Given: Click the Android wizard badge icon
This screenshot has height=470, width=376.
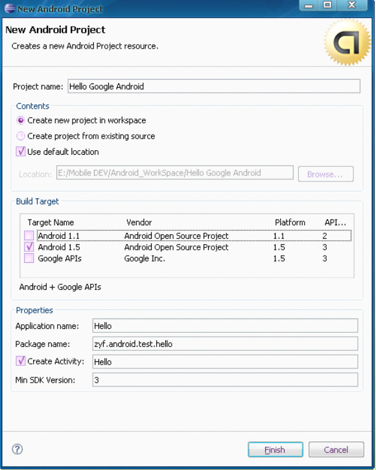Looking at the screenshot, I should (x=347, y=42).
